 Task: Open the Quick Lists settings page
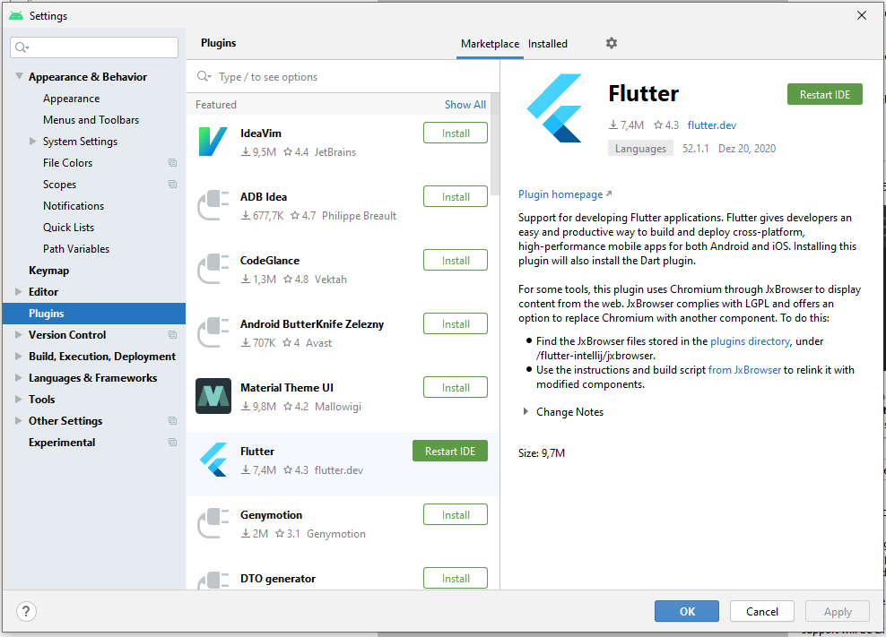click(68, 227)
